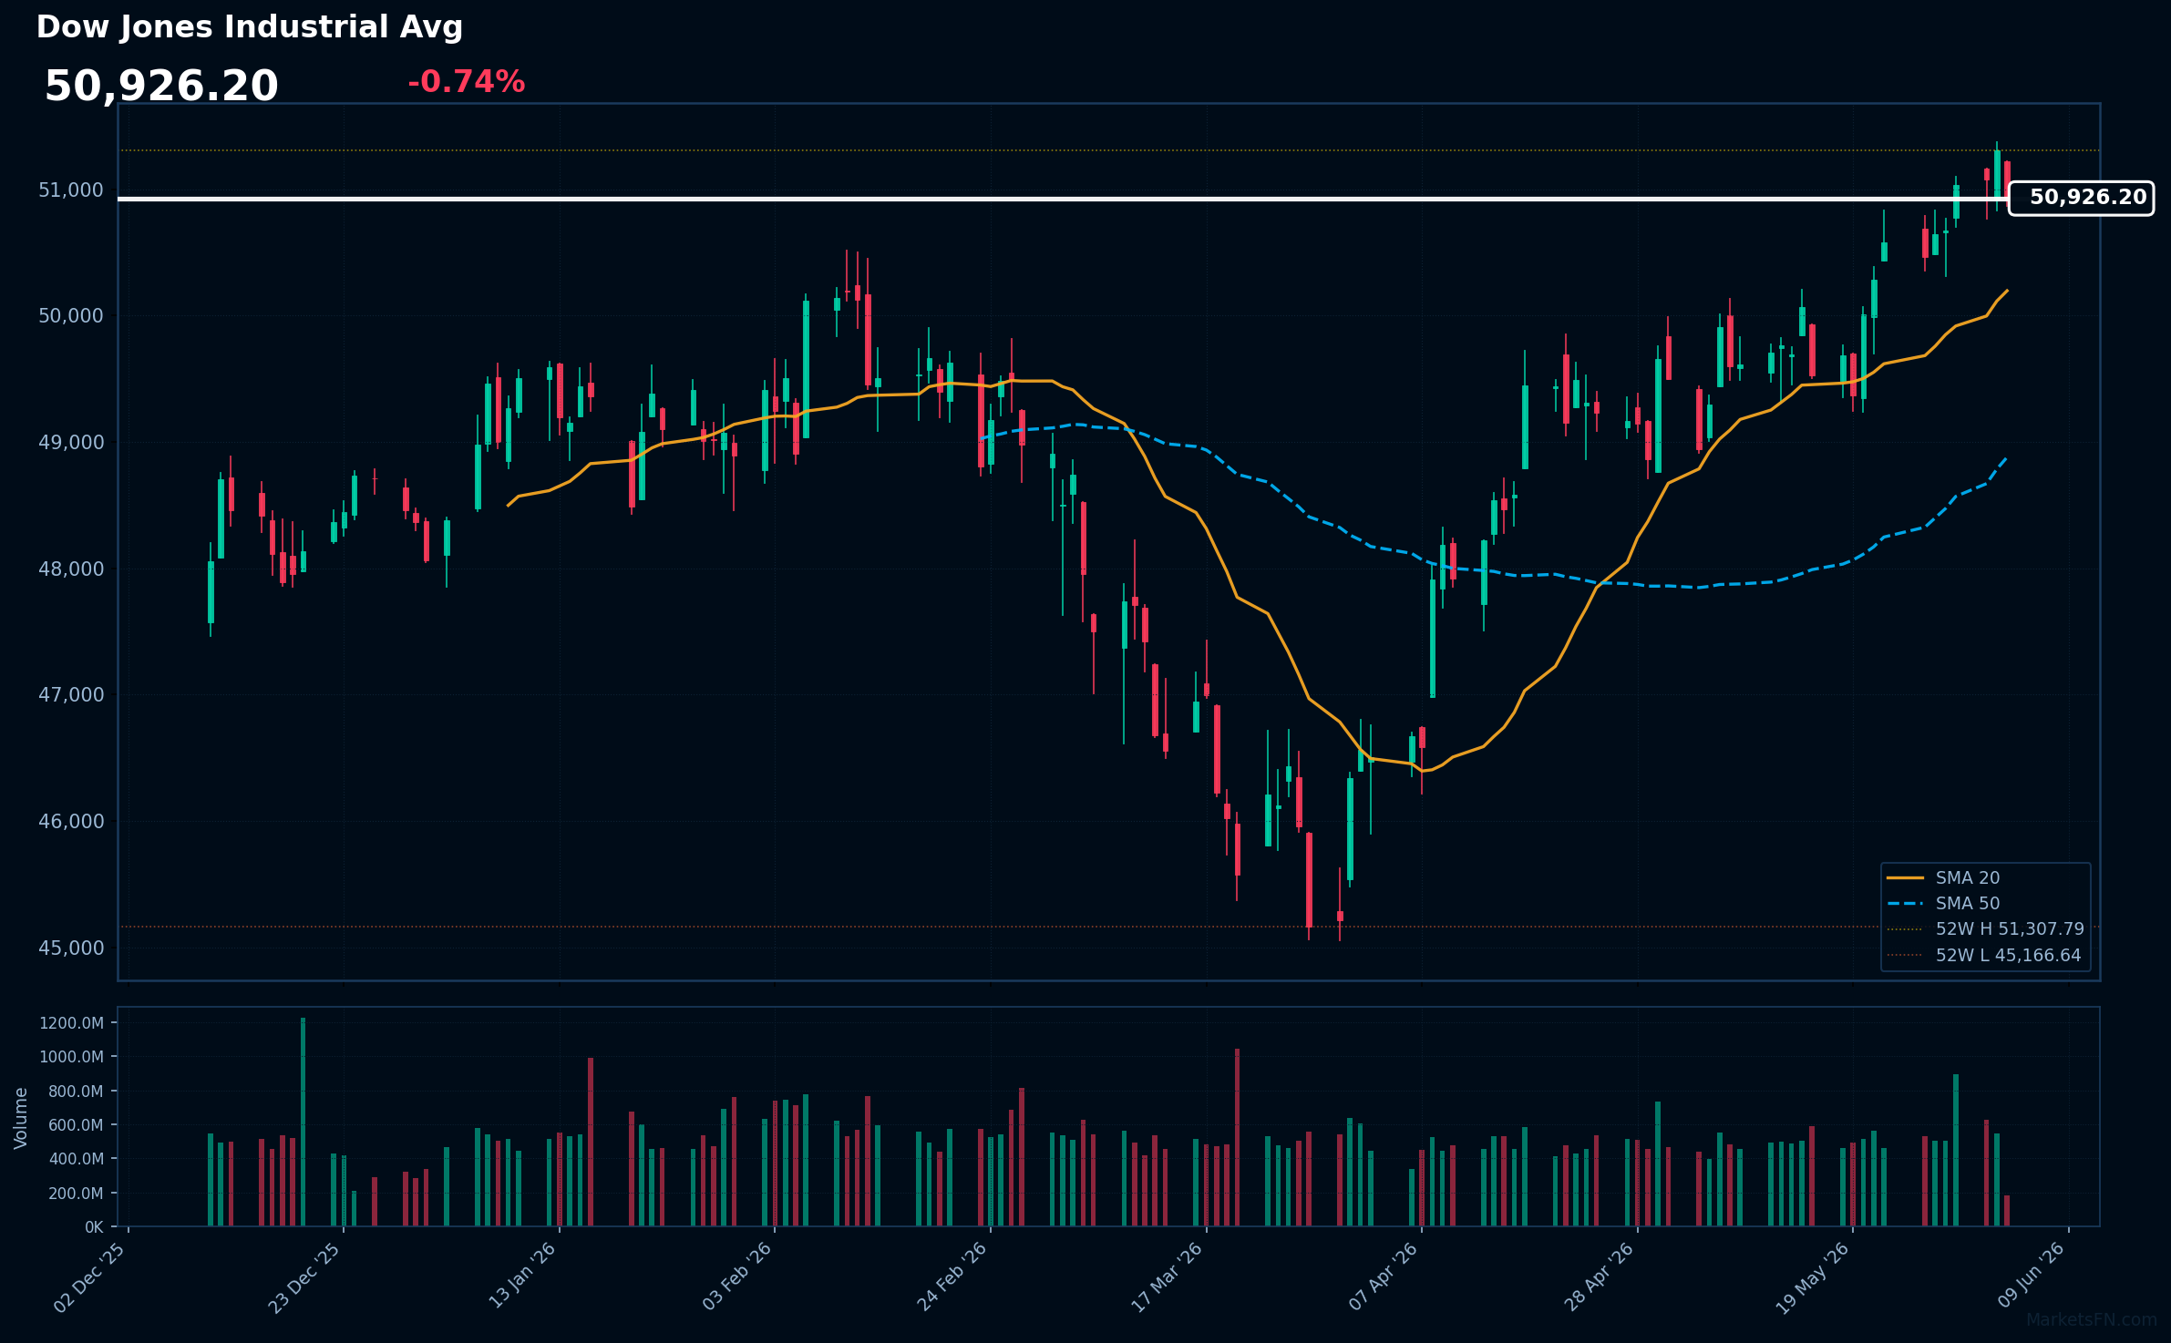Click the 24 Feb '26 date label
Viewport: 2171px width, 1343px height.
click(x=952, y=1276)
